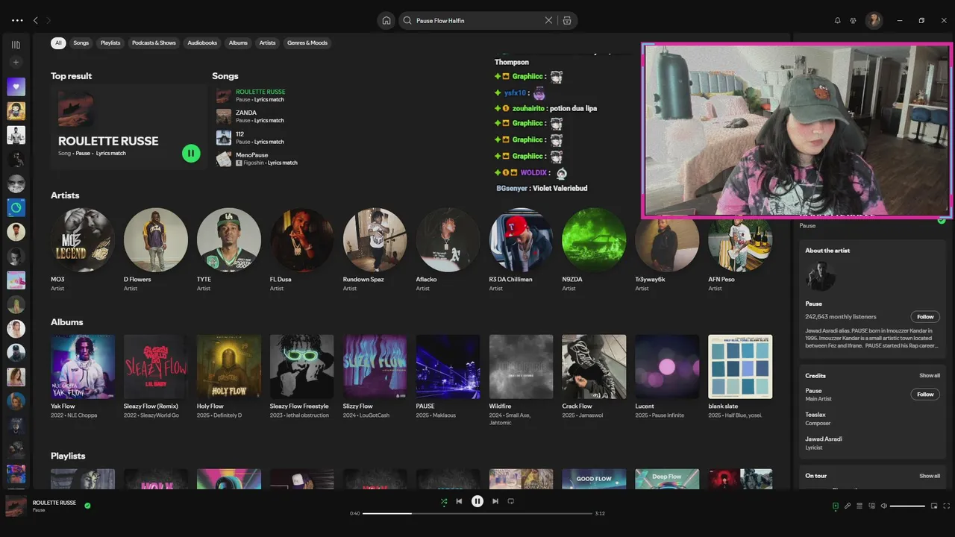Filter results by Artists

coord(267,43)
